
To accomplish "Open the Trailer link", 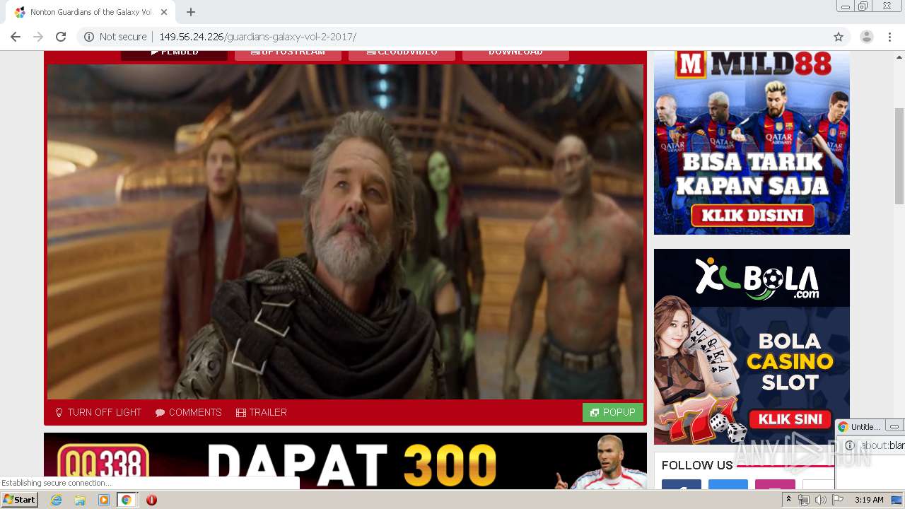I will click(x=262, y=412).
